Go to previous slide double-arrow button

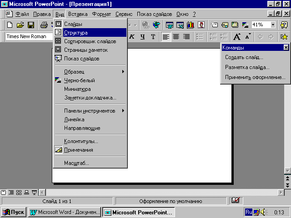coord(287,178)
